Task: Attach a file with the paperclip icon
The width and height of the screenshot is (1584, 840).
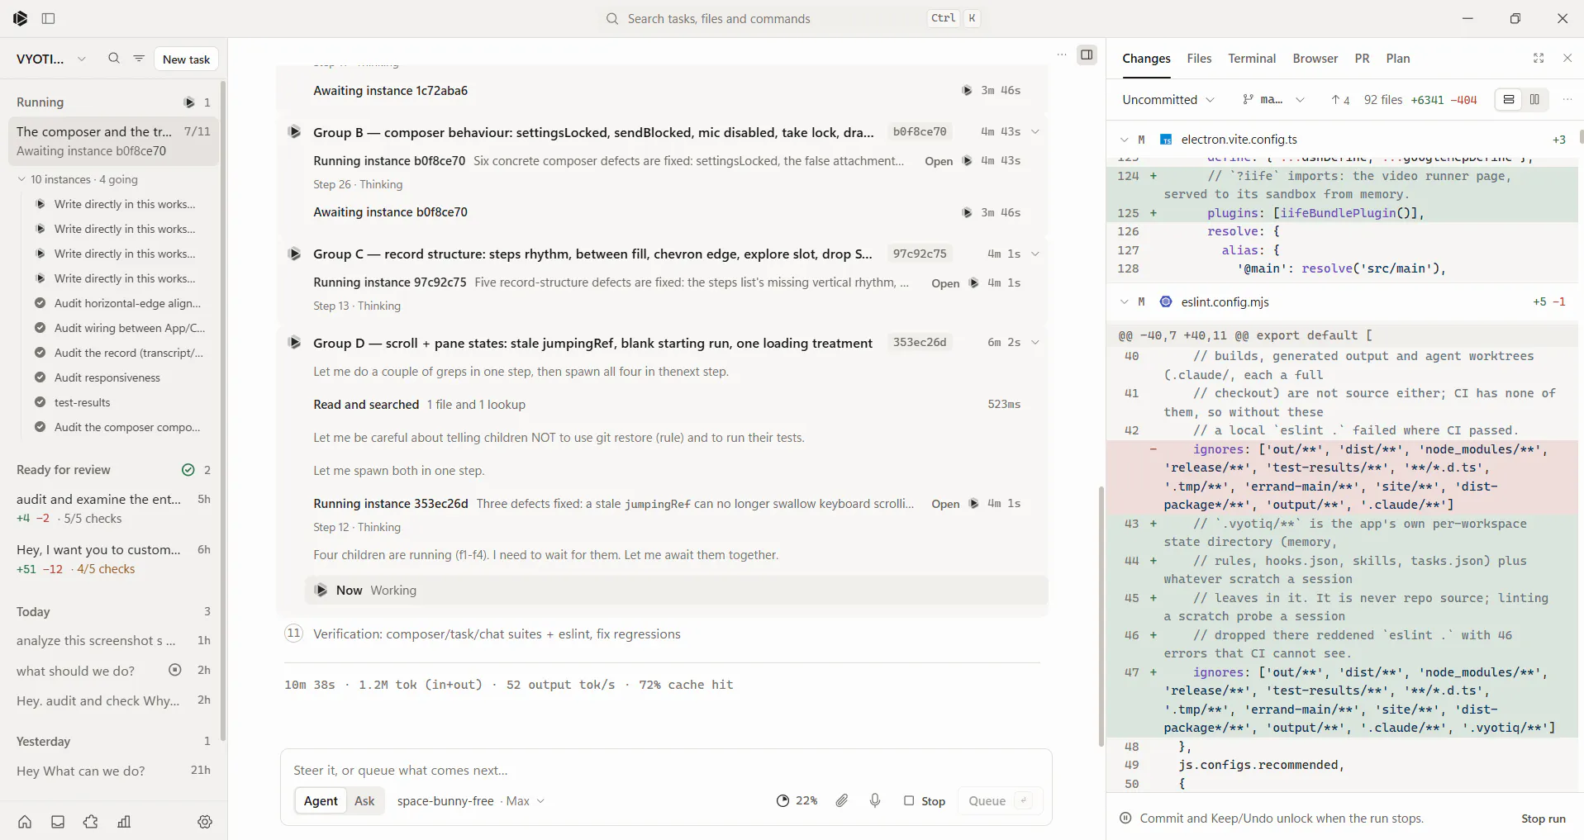Action: click(842, 800)
